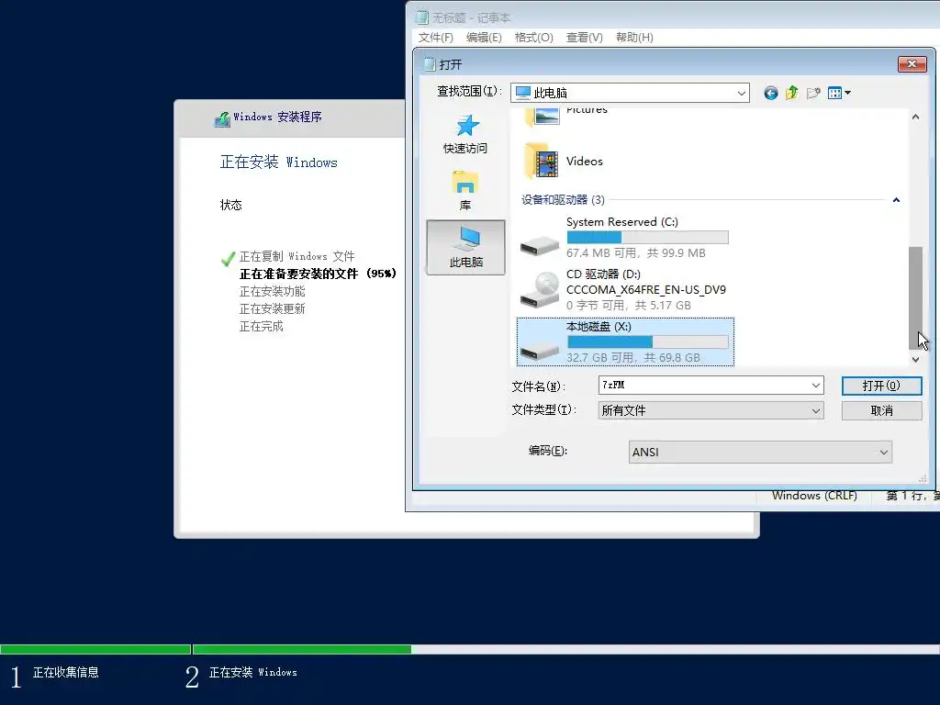Click the 'Devices and drives (3)' header text
Screen dimensions: 940x705
pos(563,199)
